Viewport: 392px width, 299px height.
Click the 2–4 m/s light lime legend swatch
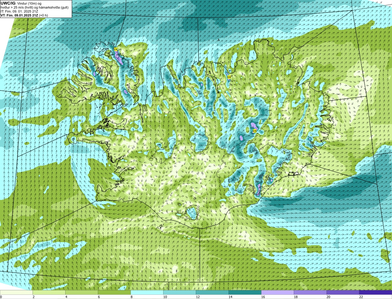[49, 292]
